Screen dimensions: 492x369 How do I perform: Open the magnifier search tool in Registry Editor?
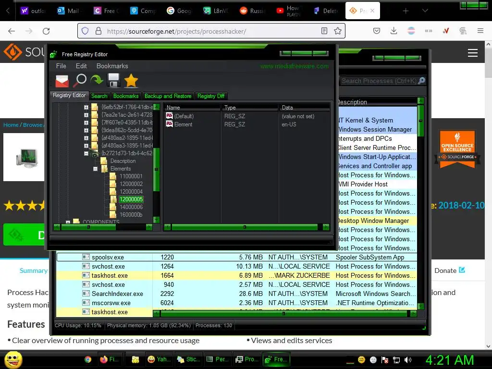[x=80, y=81]
